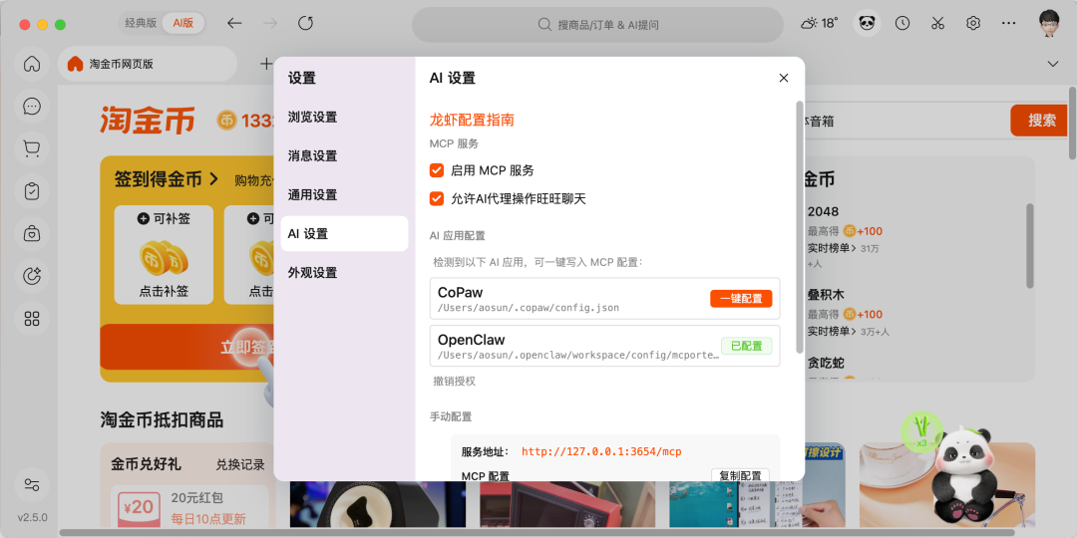Select AI 设置 in settings menu

point(344,233)
